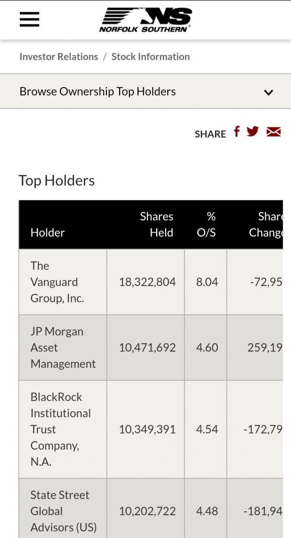Click the Top Holders heading
Viewport: 291px width, 538px height.
pyautogui.click(x=57, y=181)
